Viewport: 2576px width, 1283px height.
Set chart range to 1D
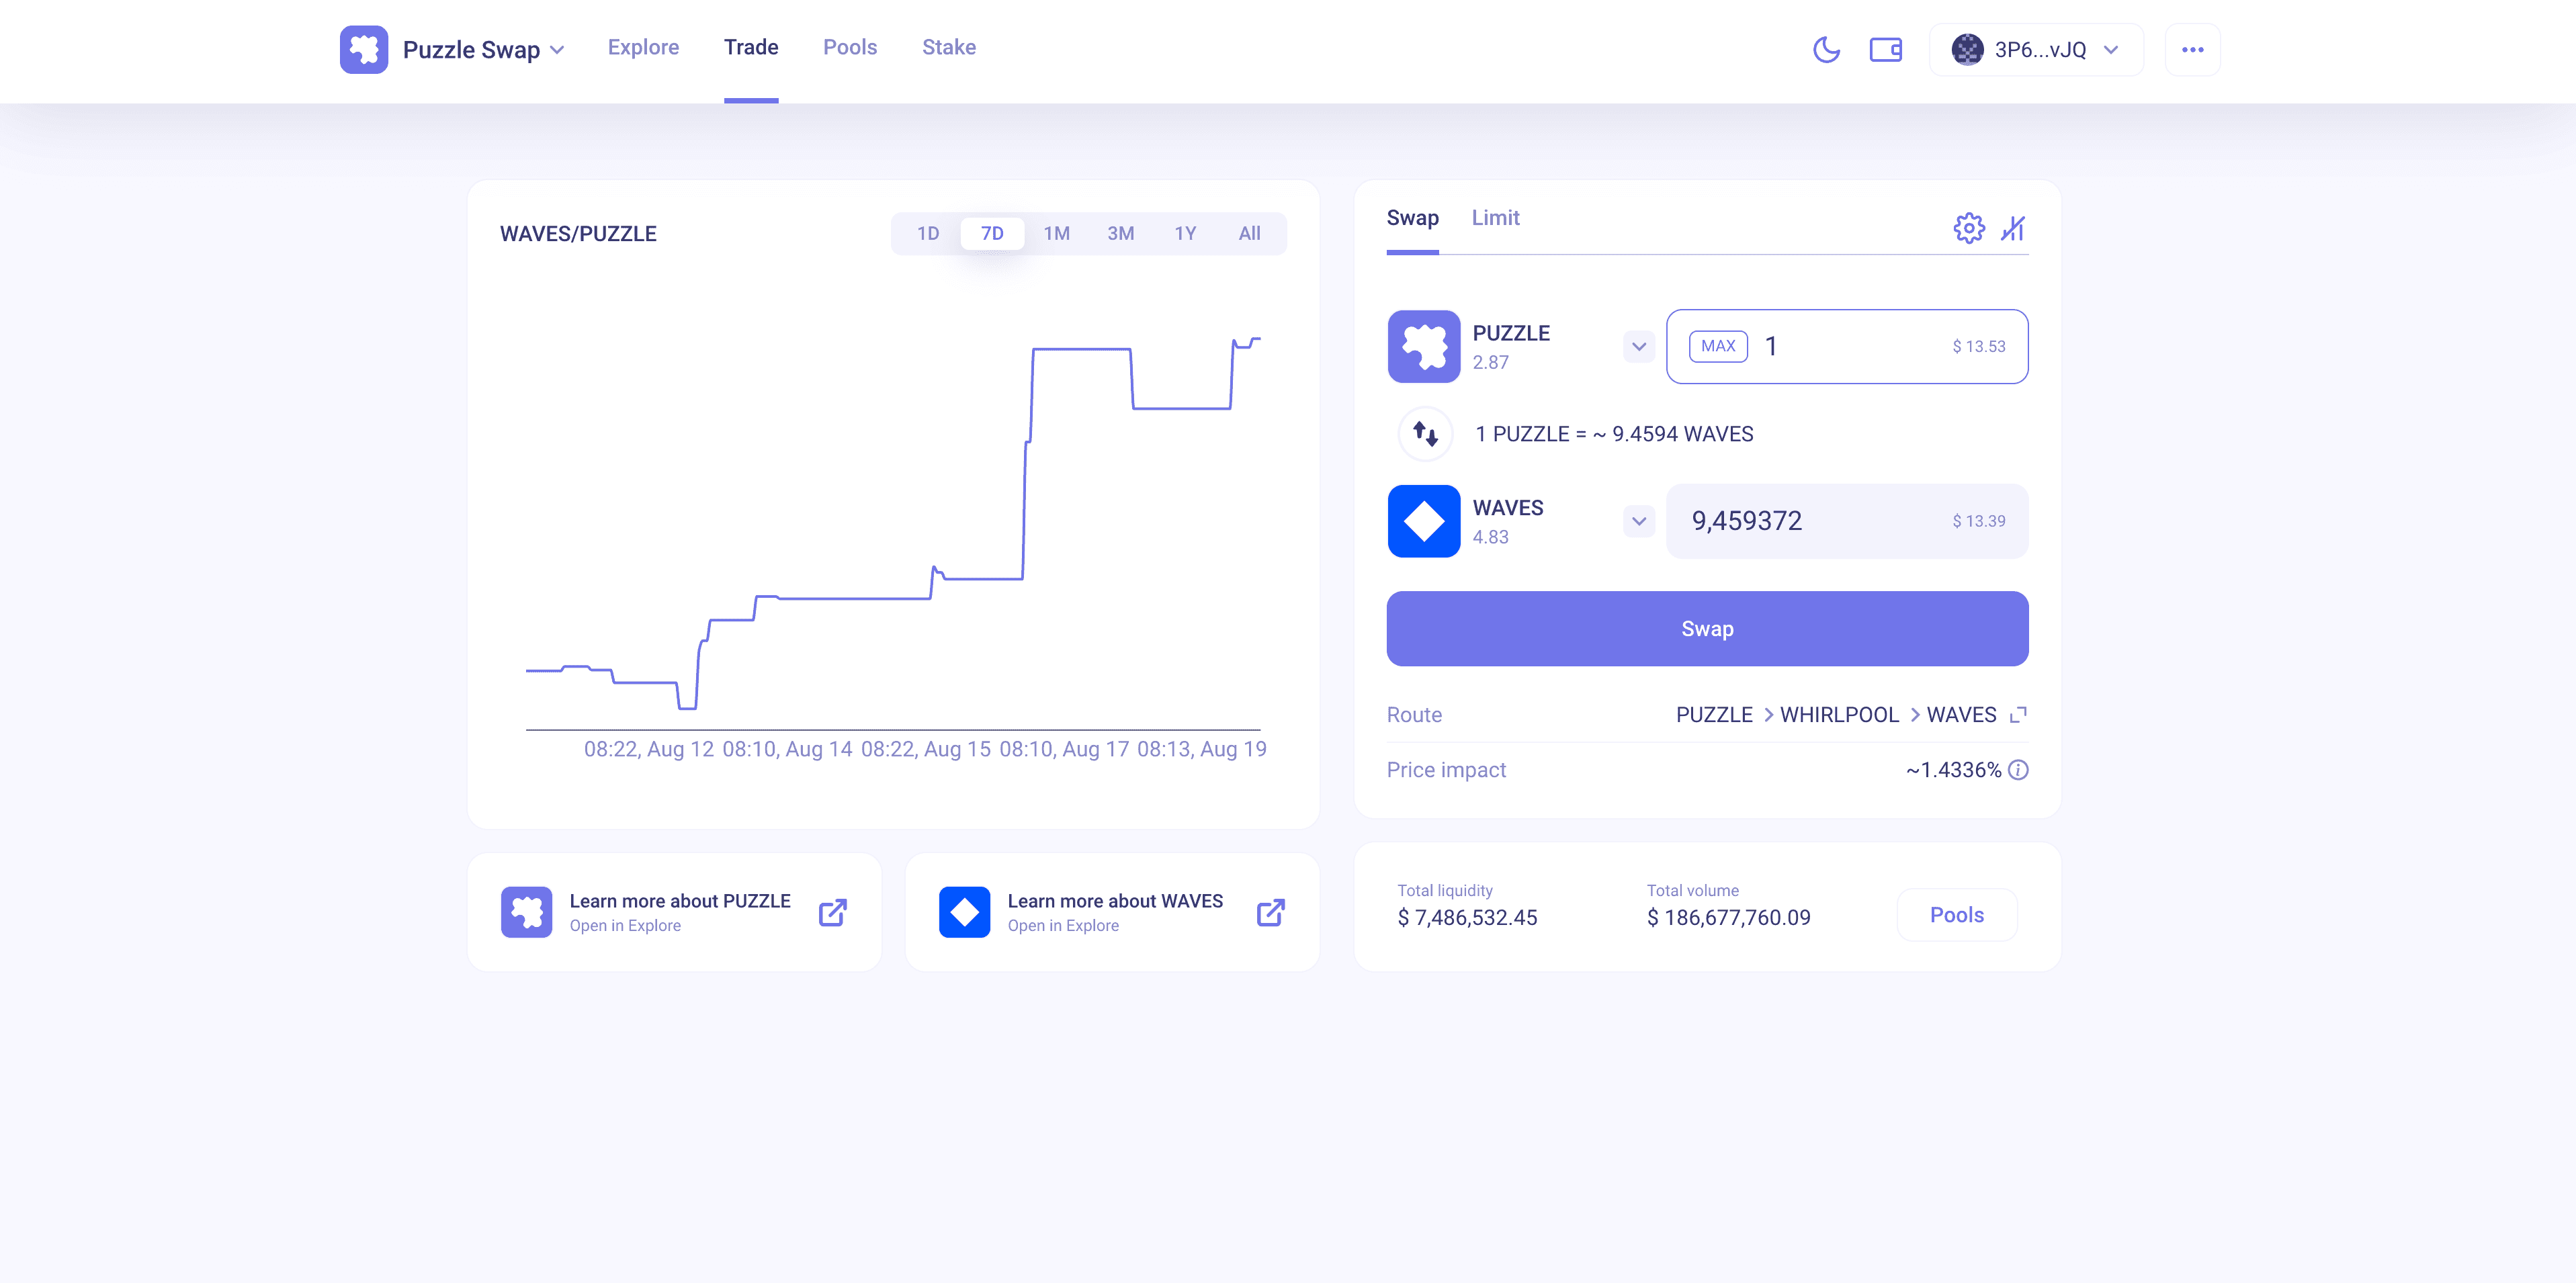pos(928,233)
